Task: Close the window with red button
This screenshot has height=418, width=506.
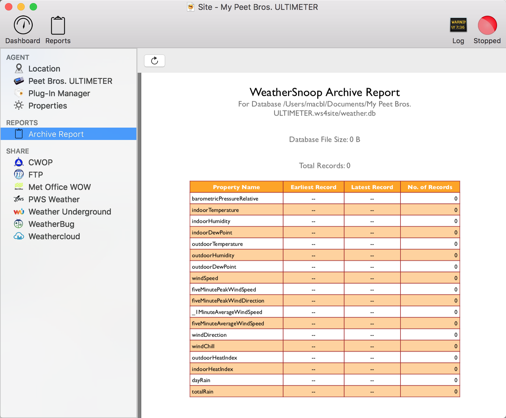Action: coord(9,7)
